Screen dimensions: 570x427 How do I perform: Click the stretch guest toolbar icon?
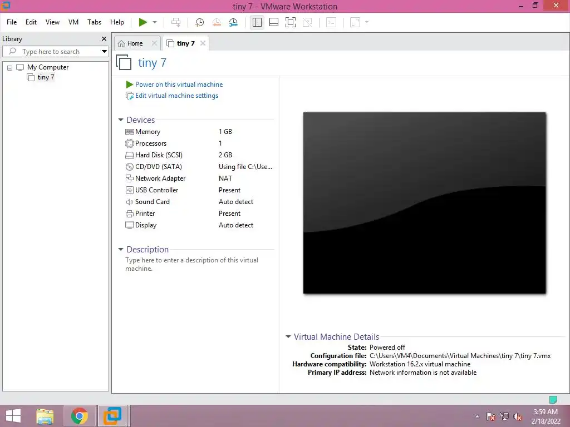pos(355,22)
